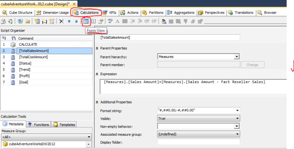Click the Metadata tree scrollbar up arrow
The width and height of the screenshot is (294, 149).
[x=89, y=144]
